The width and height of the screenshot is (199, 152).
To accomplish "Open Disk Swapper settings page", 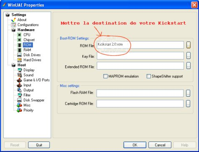I will click(34, 100).
